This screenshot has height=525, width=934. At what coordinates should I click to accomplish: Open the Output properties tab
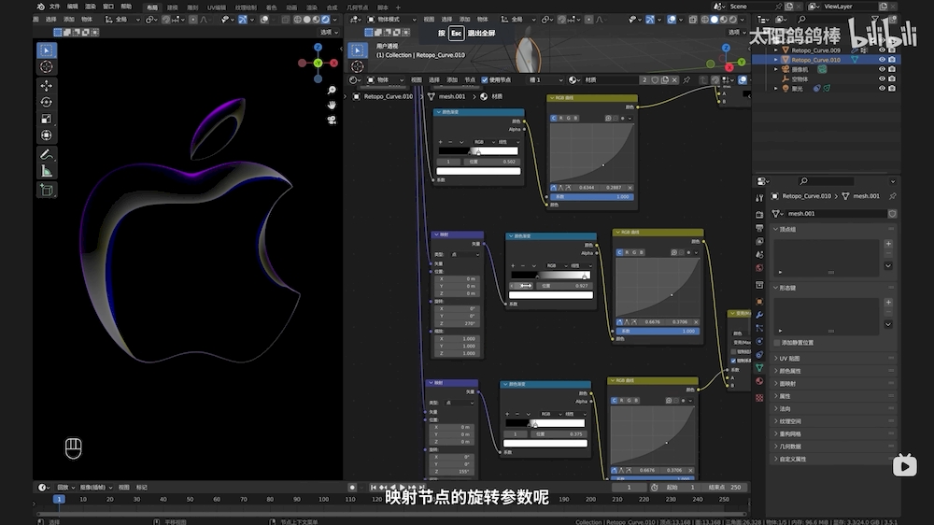coord(759,228)
